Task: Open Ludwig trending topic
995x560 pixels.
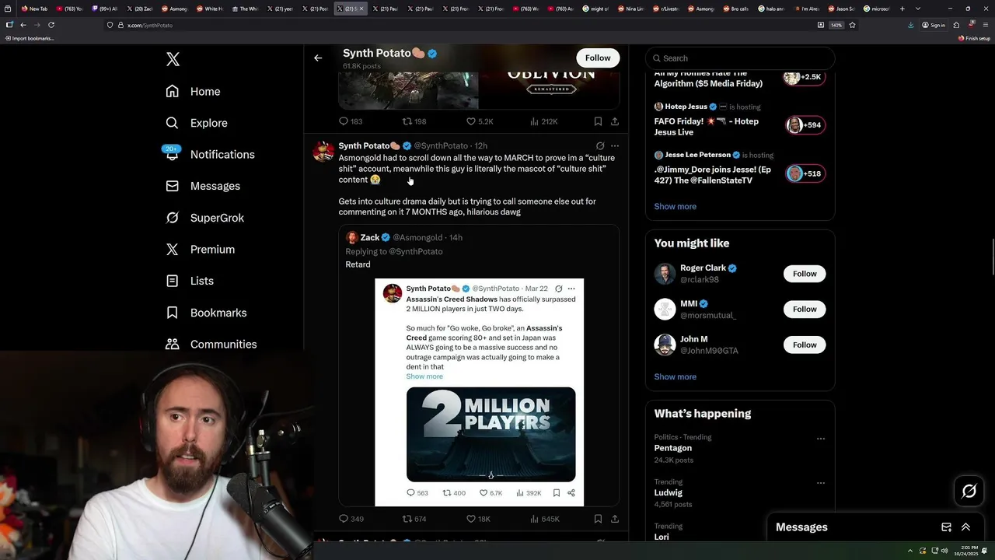Action: point(669,492)
